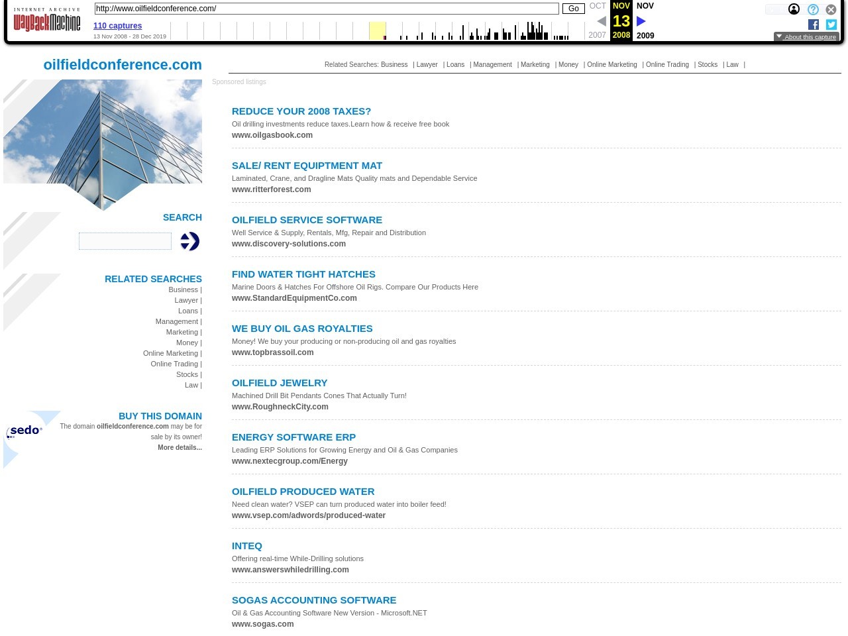The image size is (848, 636).
Task: Click the Sedo logo
Action: tap(25, 431)
